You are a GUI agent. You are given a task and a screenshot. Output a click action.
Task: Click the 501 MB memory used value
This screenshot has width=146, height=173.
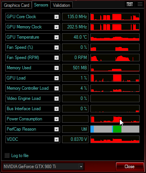pos(75,68)
